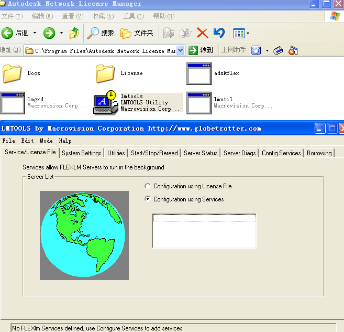This screenshot has width=344, height=332.
Task: Switch to the Config Services tab
Action: 281,153
